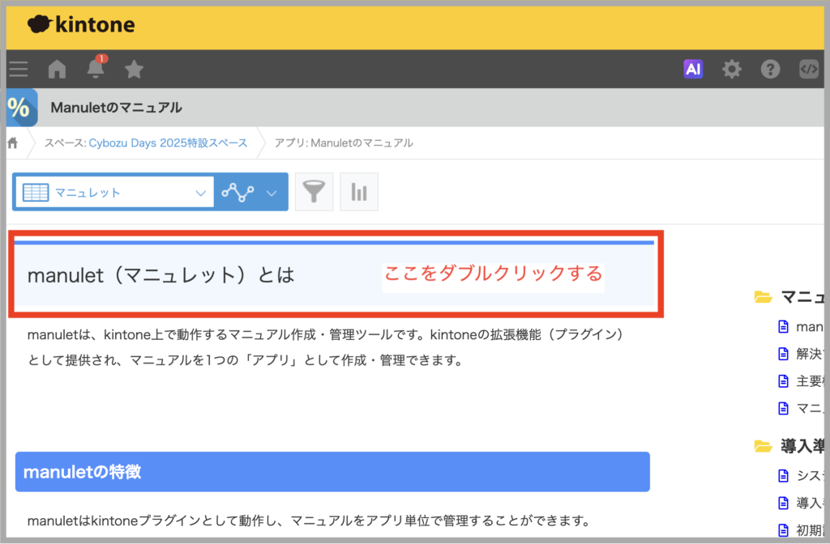Click the kintone logo
The image size is (830, 544).
pos(81,25)
